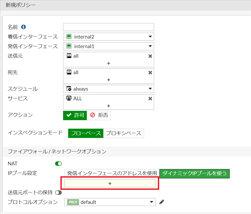Toggle the NAT switch off
This screenshot has height=214, width=251.
tap(59, 164)
